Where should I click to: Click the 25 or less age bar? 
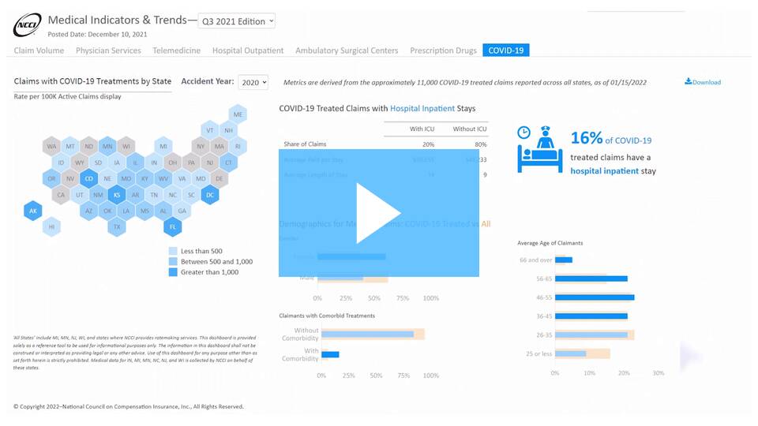coord(570,354)
